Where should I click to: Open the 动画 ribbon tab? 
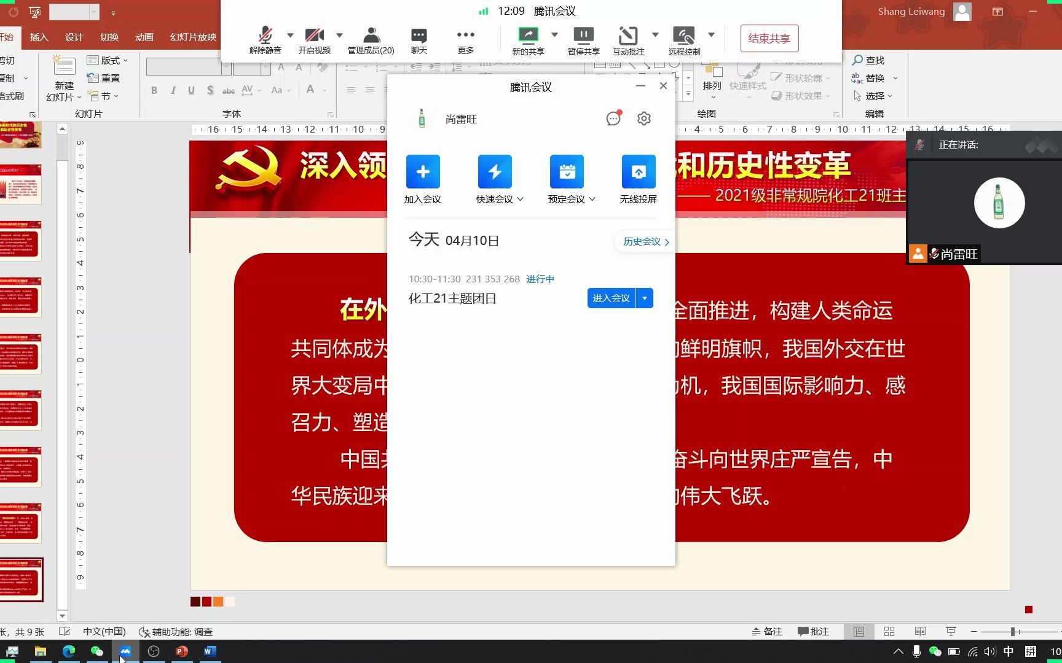pyautogui.click(x=144, y=37)
